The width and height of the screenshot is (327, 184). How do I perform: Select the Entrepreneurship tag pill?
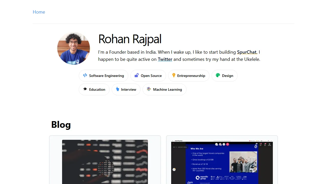tap(189, 75)
